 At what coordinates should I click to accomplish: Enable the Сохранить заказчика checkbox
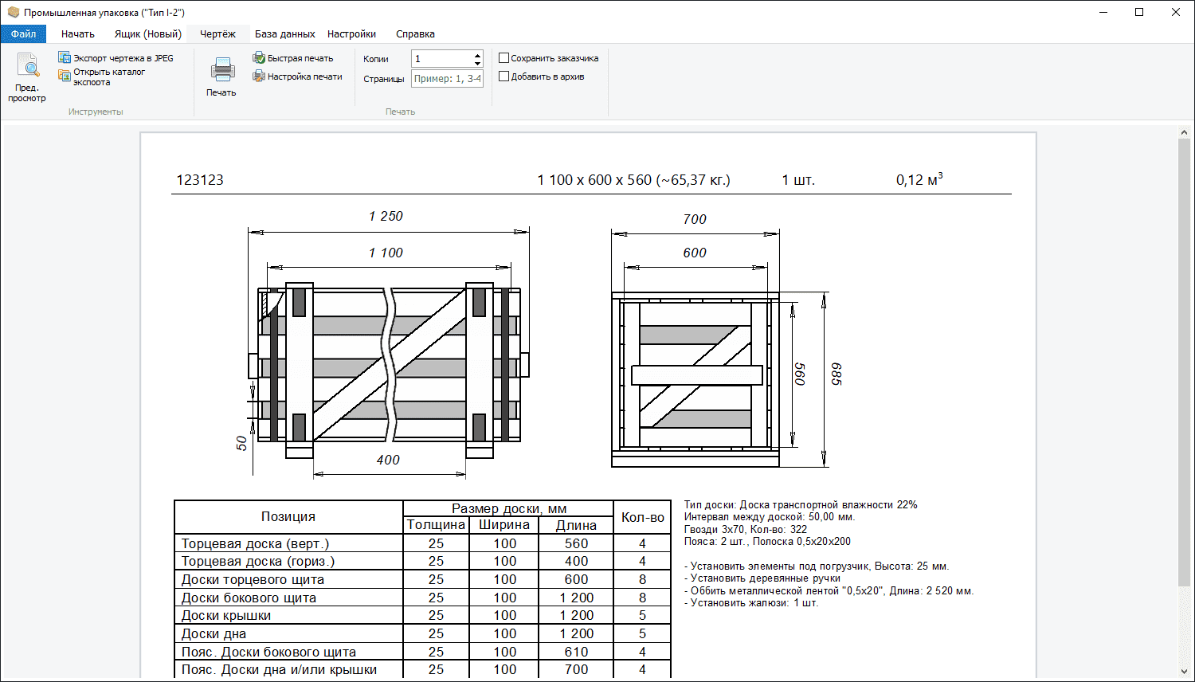click(x=503, y=58)
